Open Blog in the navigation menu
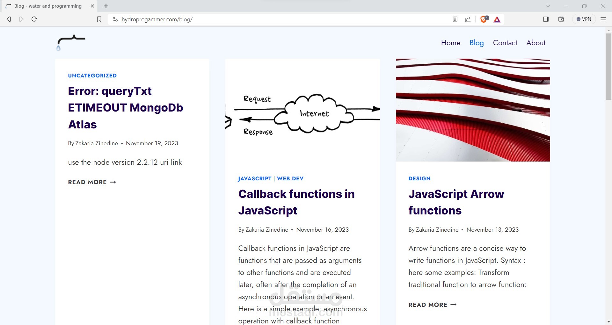This screenshot has height=325, width=612. click(477, 43)
